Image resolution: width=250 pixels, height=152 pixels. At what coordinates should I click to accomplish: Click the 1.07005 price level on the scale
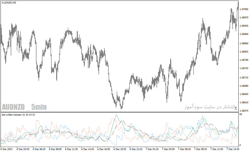coord(244,9)
